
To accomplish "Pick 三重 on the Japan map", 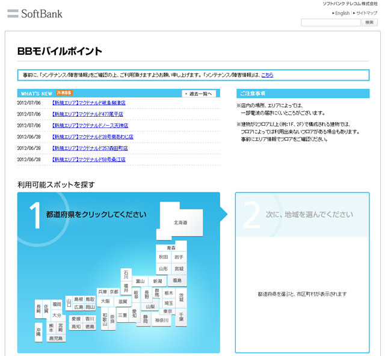I will click(123, 315).
